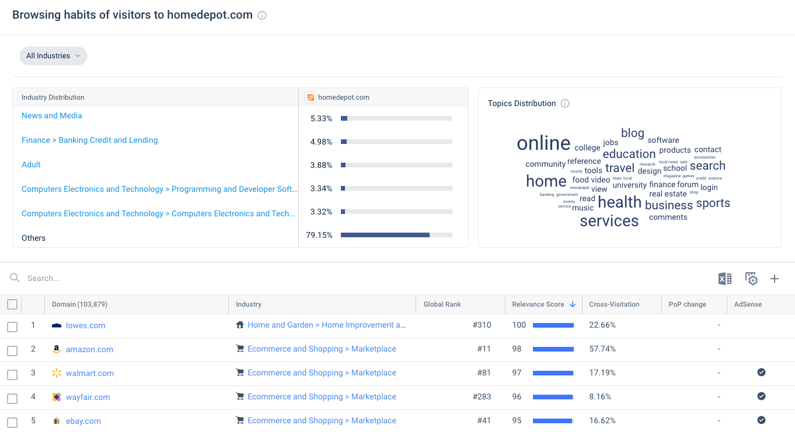The image size is (795, 432).
Task: Sort by AdSense column header
Action: (748, 304)
